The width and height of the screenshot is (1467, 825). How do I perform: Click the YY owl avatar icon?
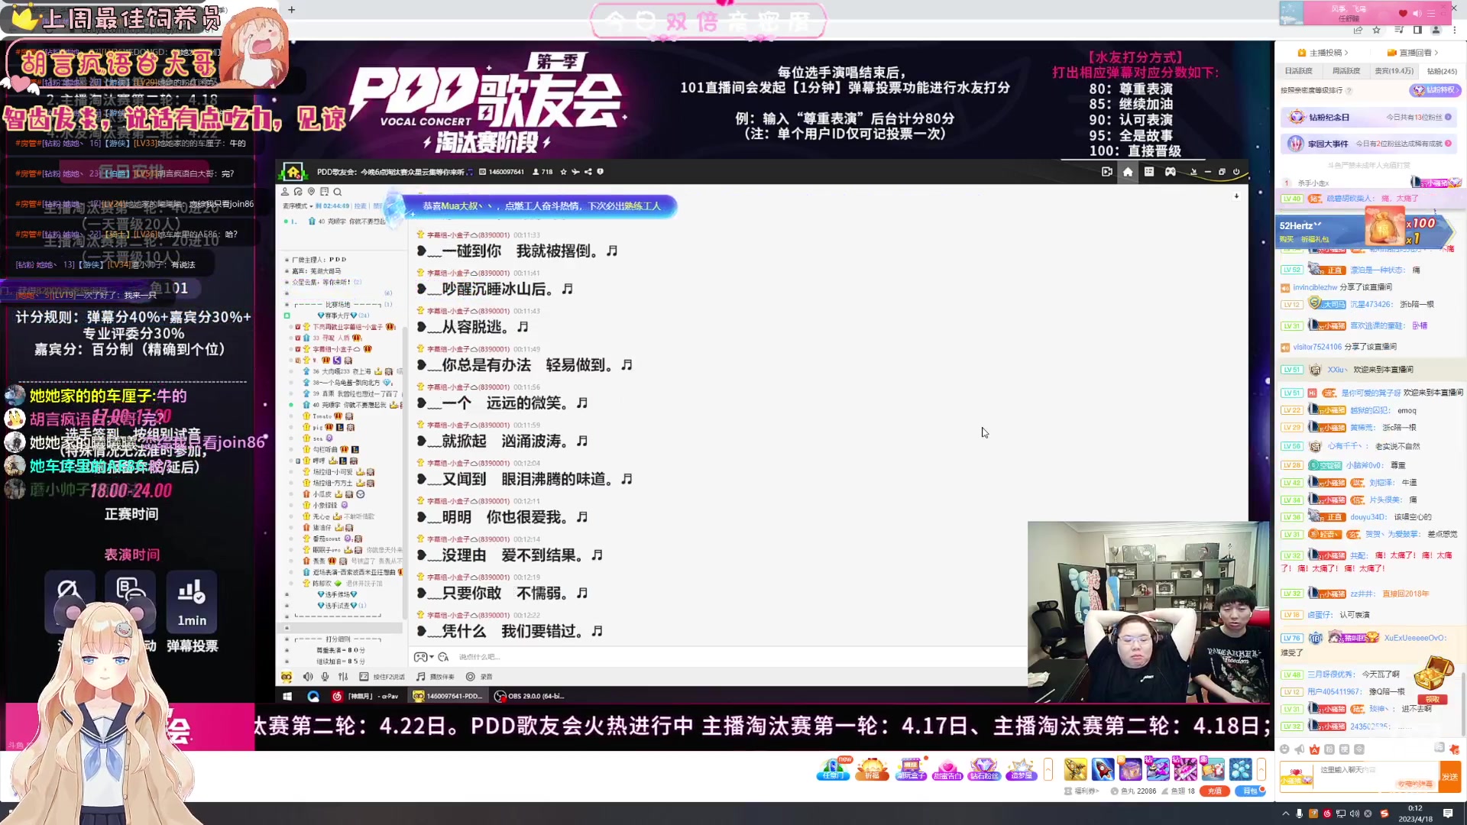click(x=287, y=677)
